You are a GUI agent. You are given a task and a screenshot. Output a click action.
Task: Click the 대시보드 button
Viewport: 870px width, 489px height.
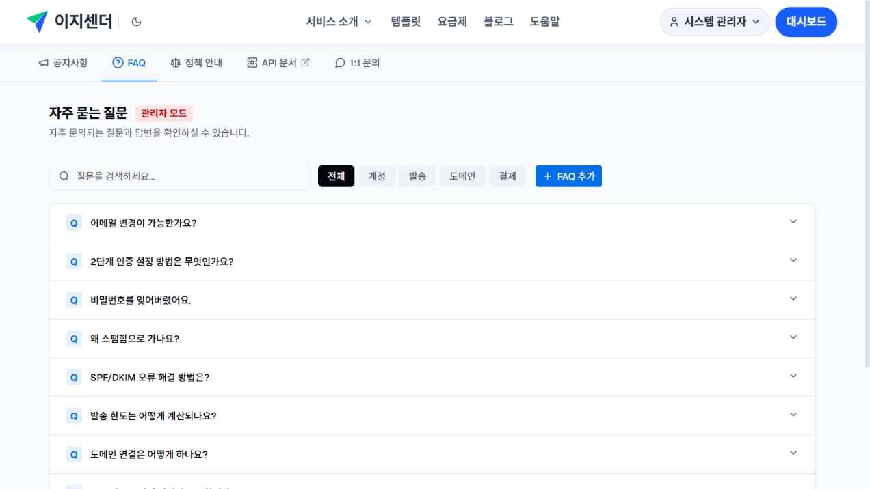806,22
